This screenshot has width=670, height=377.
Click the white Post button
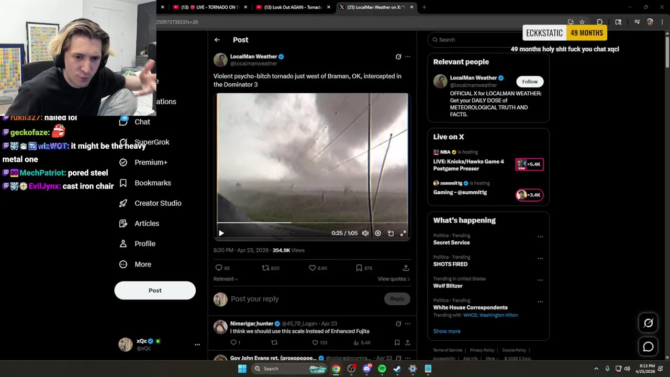pos(155,291)
